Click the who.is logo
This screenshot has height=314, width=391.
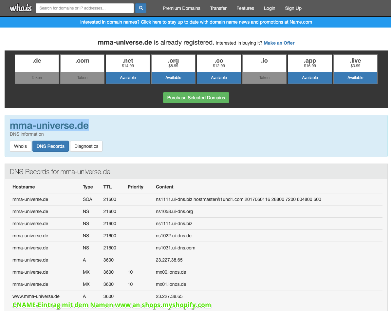21,8
